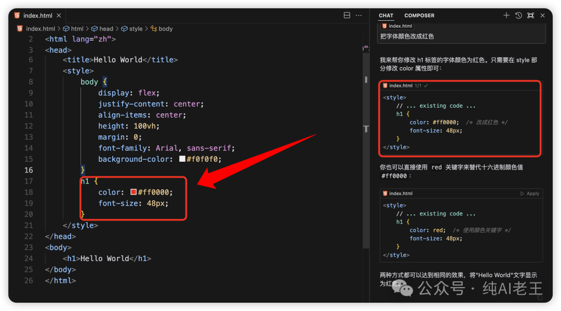This screenshot has height=311, width=561.
Task: Close the AI chat panel
Action: tap(542, 16)
